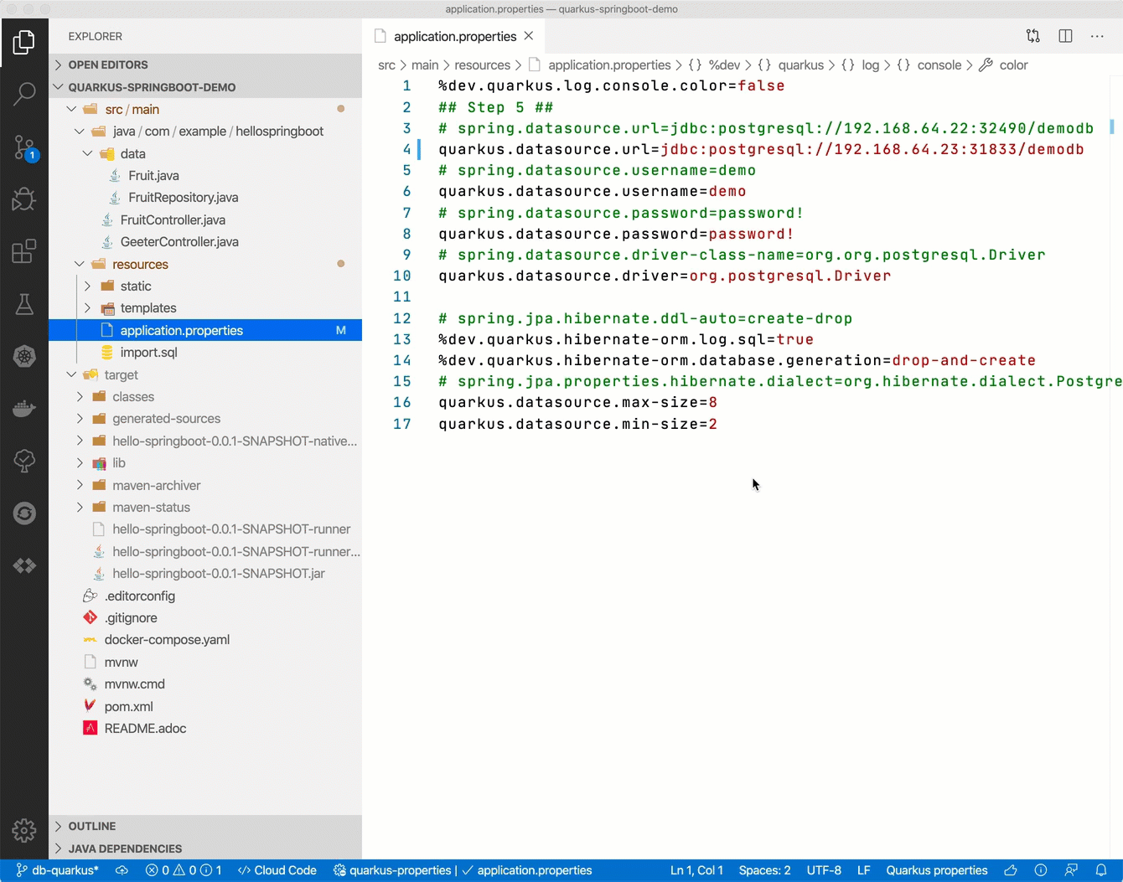Open the Run and Debug view
Screen dimensions: 1123x882
[x=24, y=199]
